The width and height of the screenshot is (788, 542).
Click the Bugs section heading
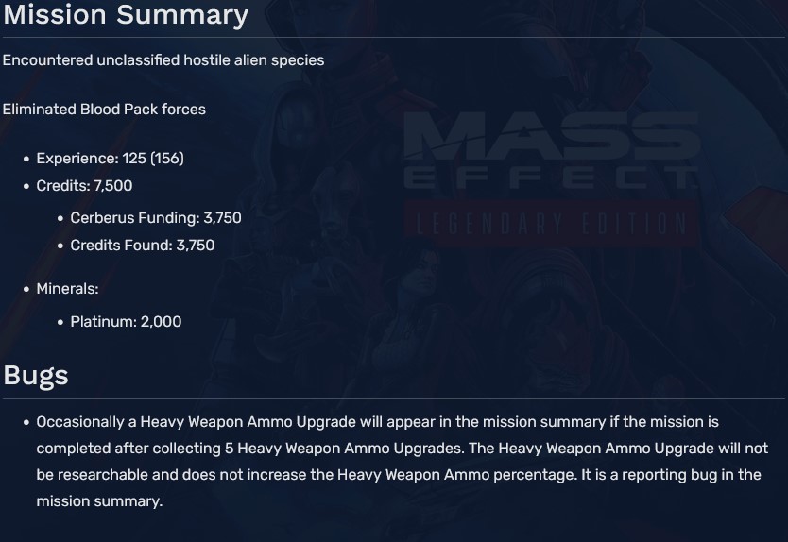point(36,376)
